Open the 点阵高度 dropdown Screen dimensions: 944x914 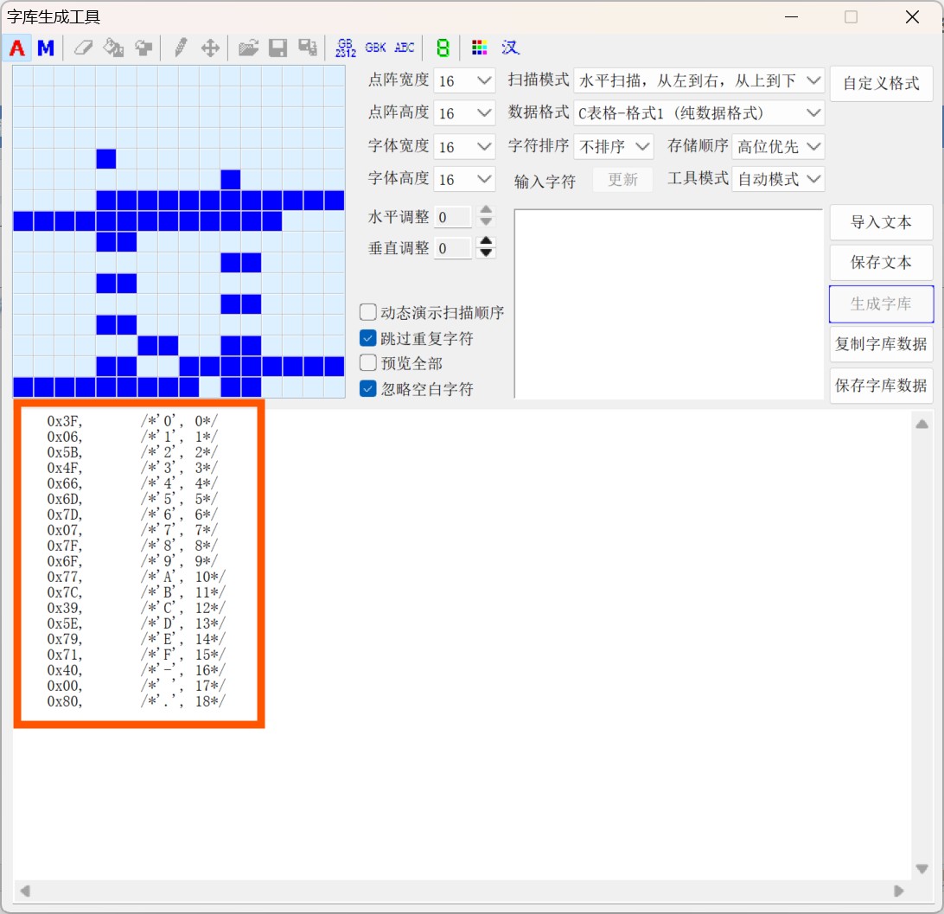pyautogui.click(x=464, y=113)
